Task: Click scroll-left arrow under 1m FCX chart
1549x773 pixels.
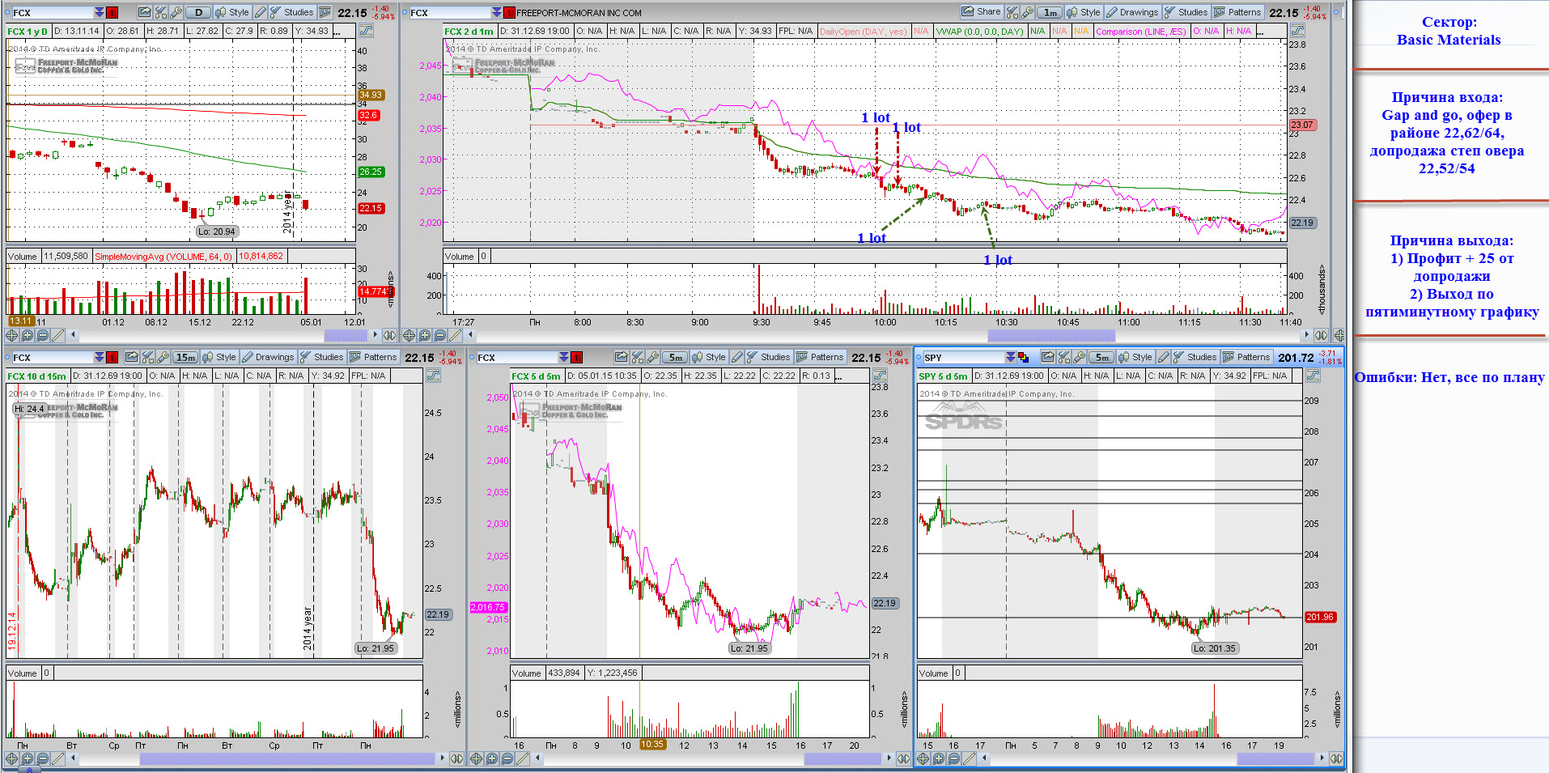Action: 469,335
